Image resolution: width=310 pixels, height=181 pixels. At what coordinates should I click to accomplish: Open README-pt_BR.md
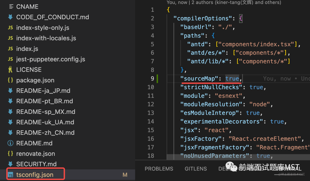pyautogui.click(x=44, y=101)
